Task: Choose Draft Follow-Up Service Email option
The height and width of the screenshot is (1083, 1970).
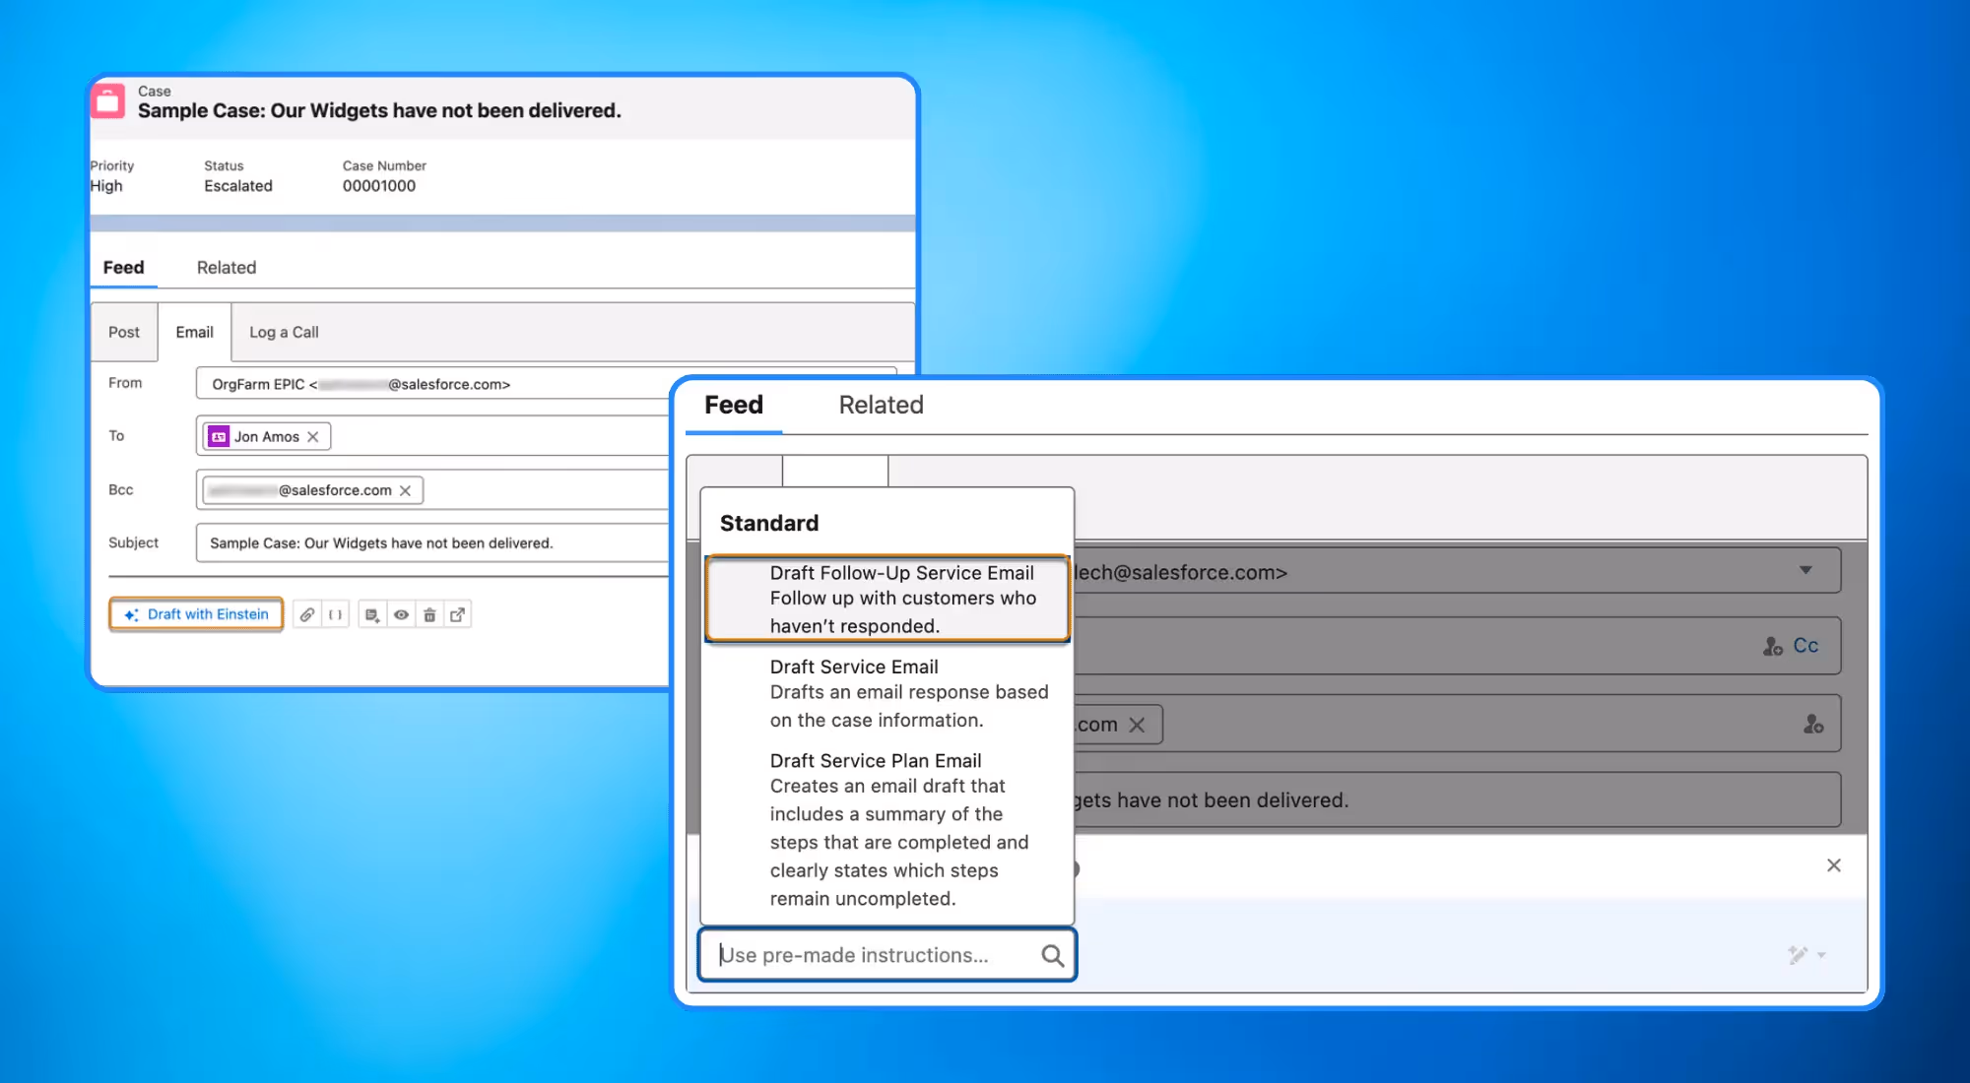Action: [x=887, y=599]
